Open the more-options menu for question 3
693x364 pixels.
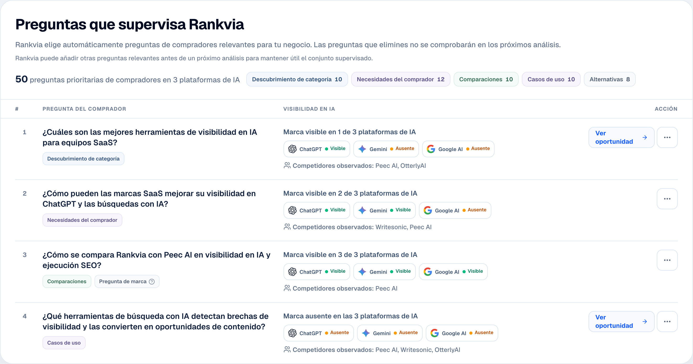[667, 260]
